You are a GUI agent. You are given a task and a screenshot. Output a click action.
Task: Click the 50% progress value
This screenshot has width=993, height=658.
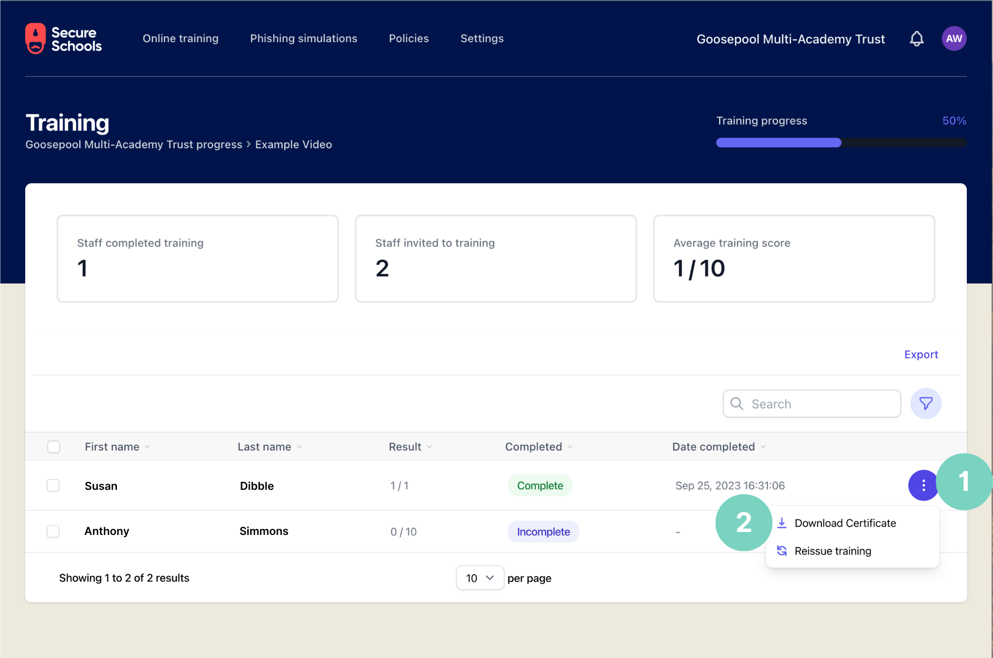(x=954, y=121)
